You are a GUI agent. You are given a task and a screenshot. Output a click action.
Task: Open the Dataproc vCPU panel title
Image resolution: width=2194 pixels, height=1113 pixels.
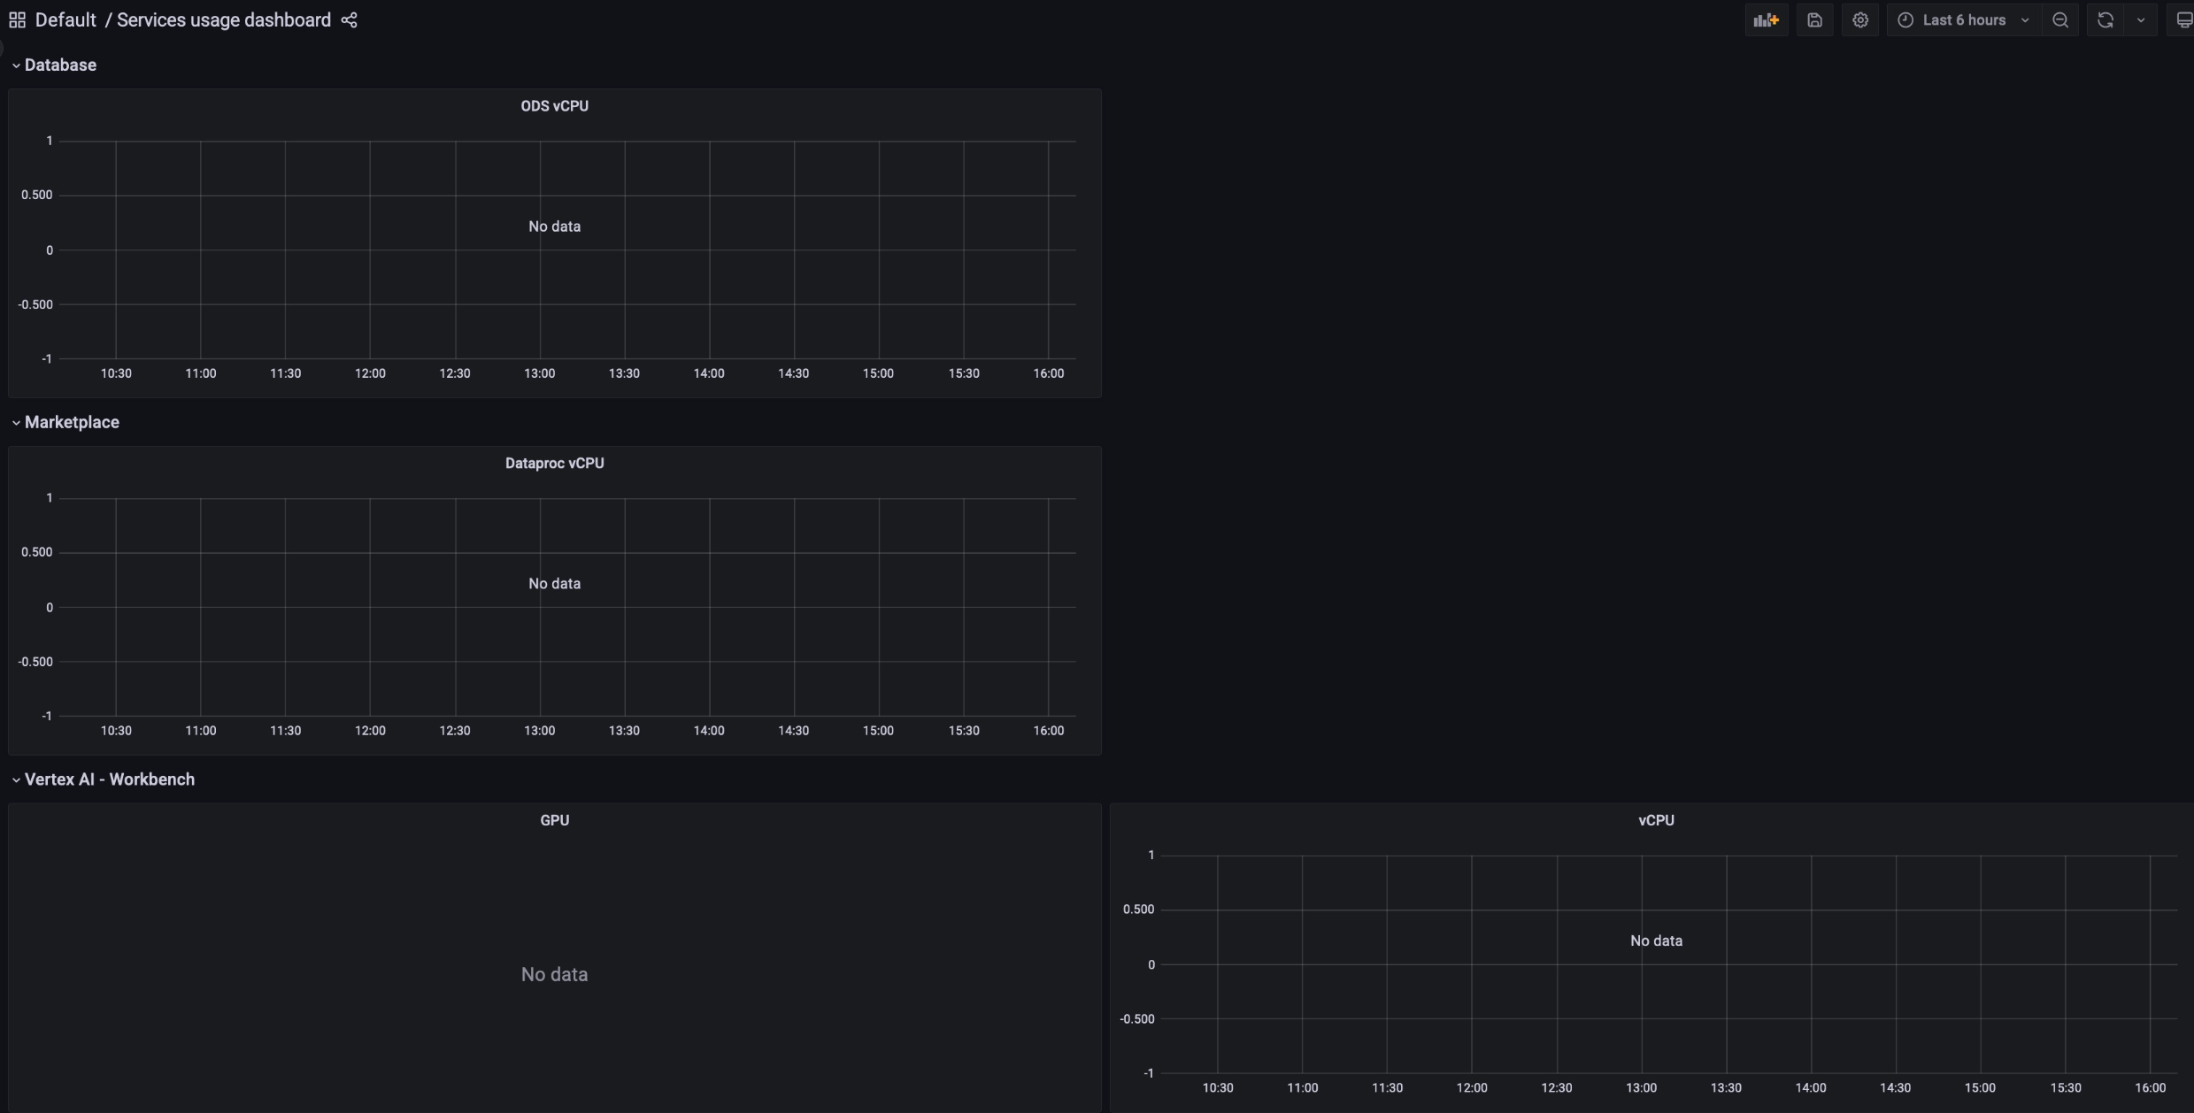coord(554,463)
